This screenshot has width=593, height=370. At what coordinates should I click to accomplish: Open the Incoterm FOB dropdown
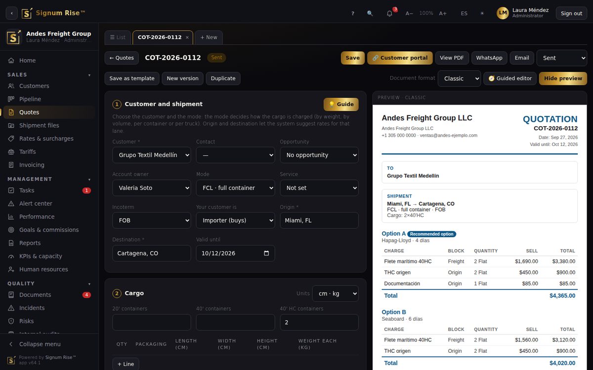click(x=152, y=221)
